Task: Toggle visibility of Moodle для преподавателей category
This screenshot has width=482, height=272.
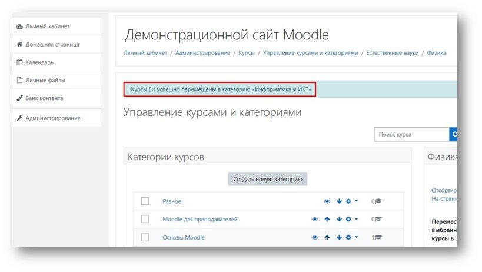Action: pyautogui.click(x=314, y=220)
